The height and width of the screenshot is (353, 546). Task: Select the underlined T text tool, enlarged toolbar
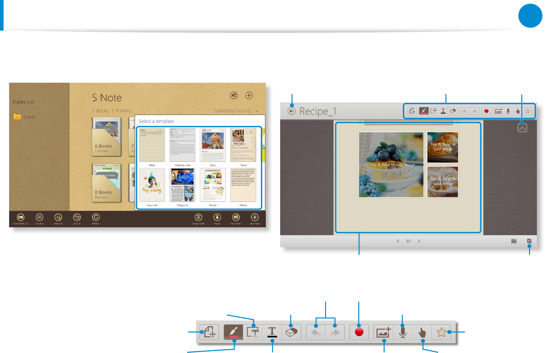point(272,332)
